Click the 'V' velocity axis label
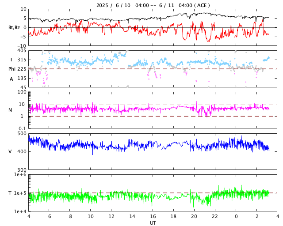Screen dimensions: 283x226 click(10, 151)
